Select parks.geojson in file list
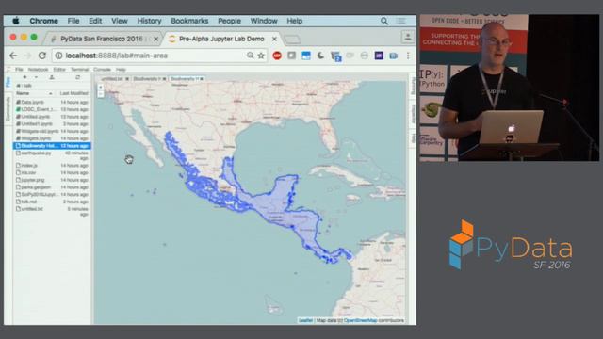This screenshot has width=603, height=339. [52, 187]
